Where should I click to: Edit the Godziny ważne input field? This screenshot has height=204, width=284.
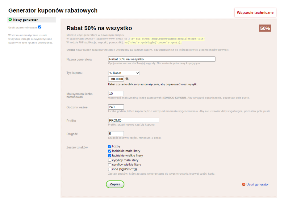tap(116, 107)
